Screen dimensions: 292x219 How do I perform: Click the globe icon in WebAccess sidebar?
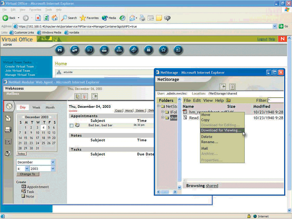[x=9, y=106]
